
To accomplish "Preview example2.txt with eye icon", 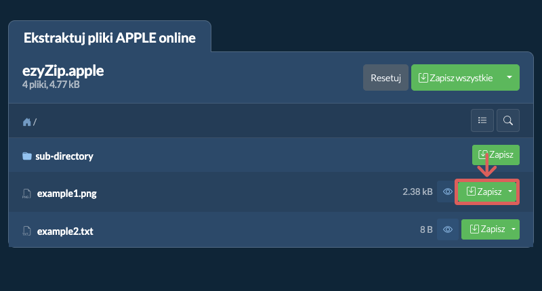I will pos(448,229).
